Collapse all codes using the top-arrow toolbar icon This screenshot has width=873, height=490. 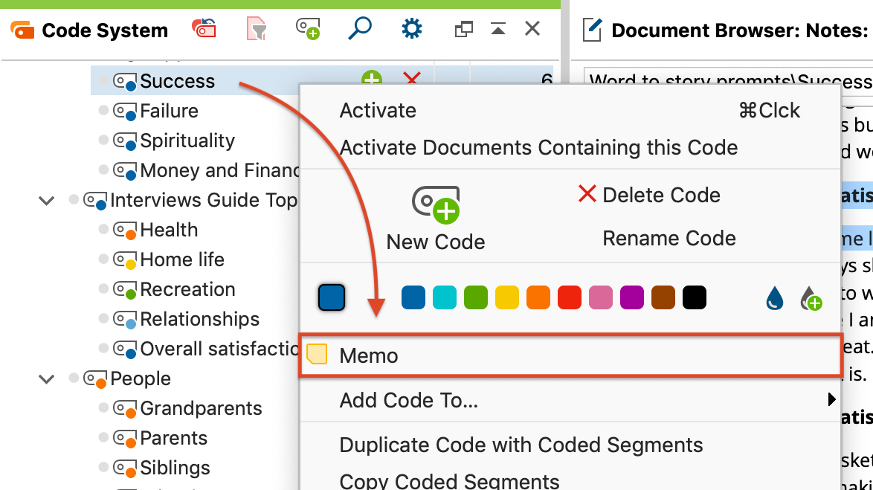click(x=498, y=28)
